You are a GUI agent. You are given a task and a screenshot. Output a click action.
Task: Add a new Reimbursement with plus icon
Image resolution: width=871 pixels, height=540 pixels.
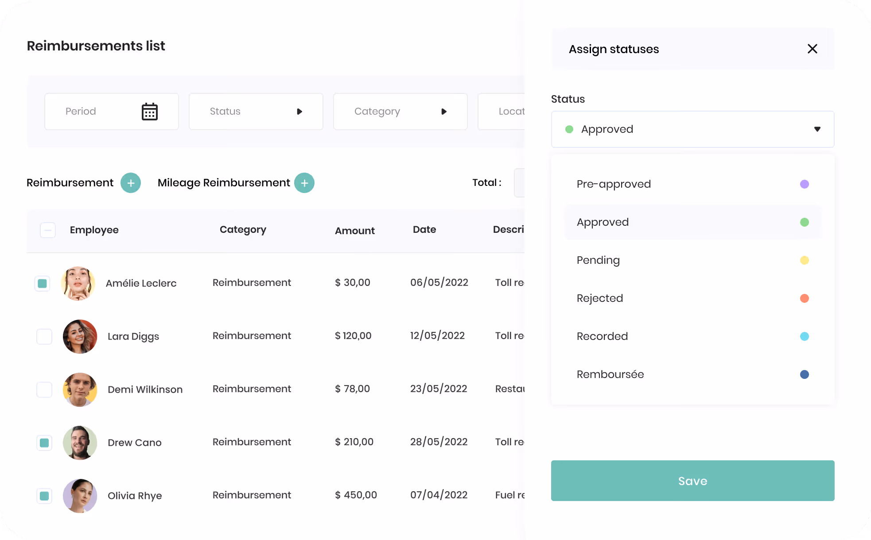coord(131,183)
